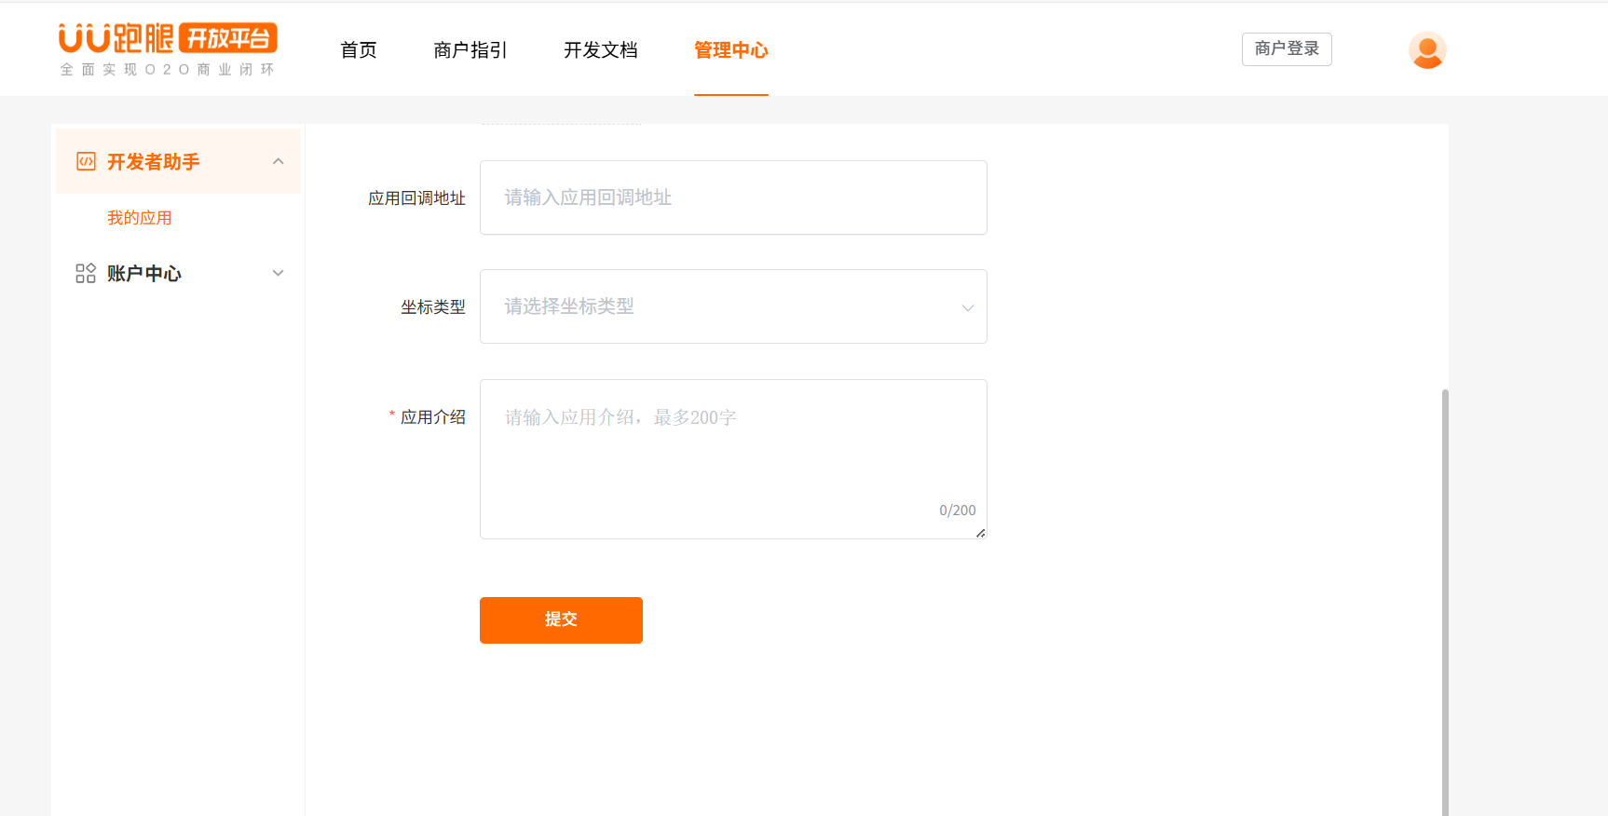Open the user avatar icon
This screenshot has width=1608, height=816.
point(1426,50)
